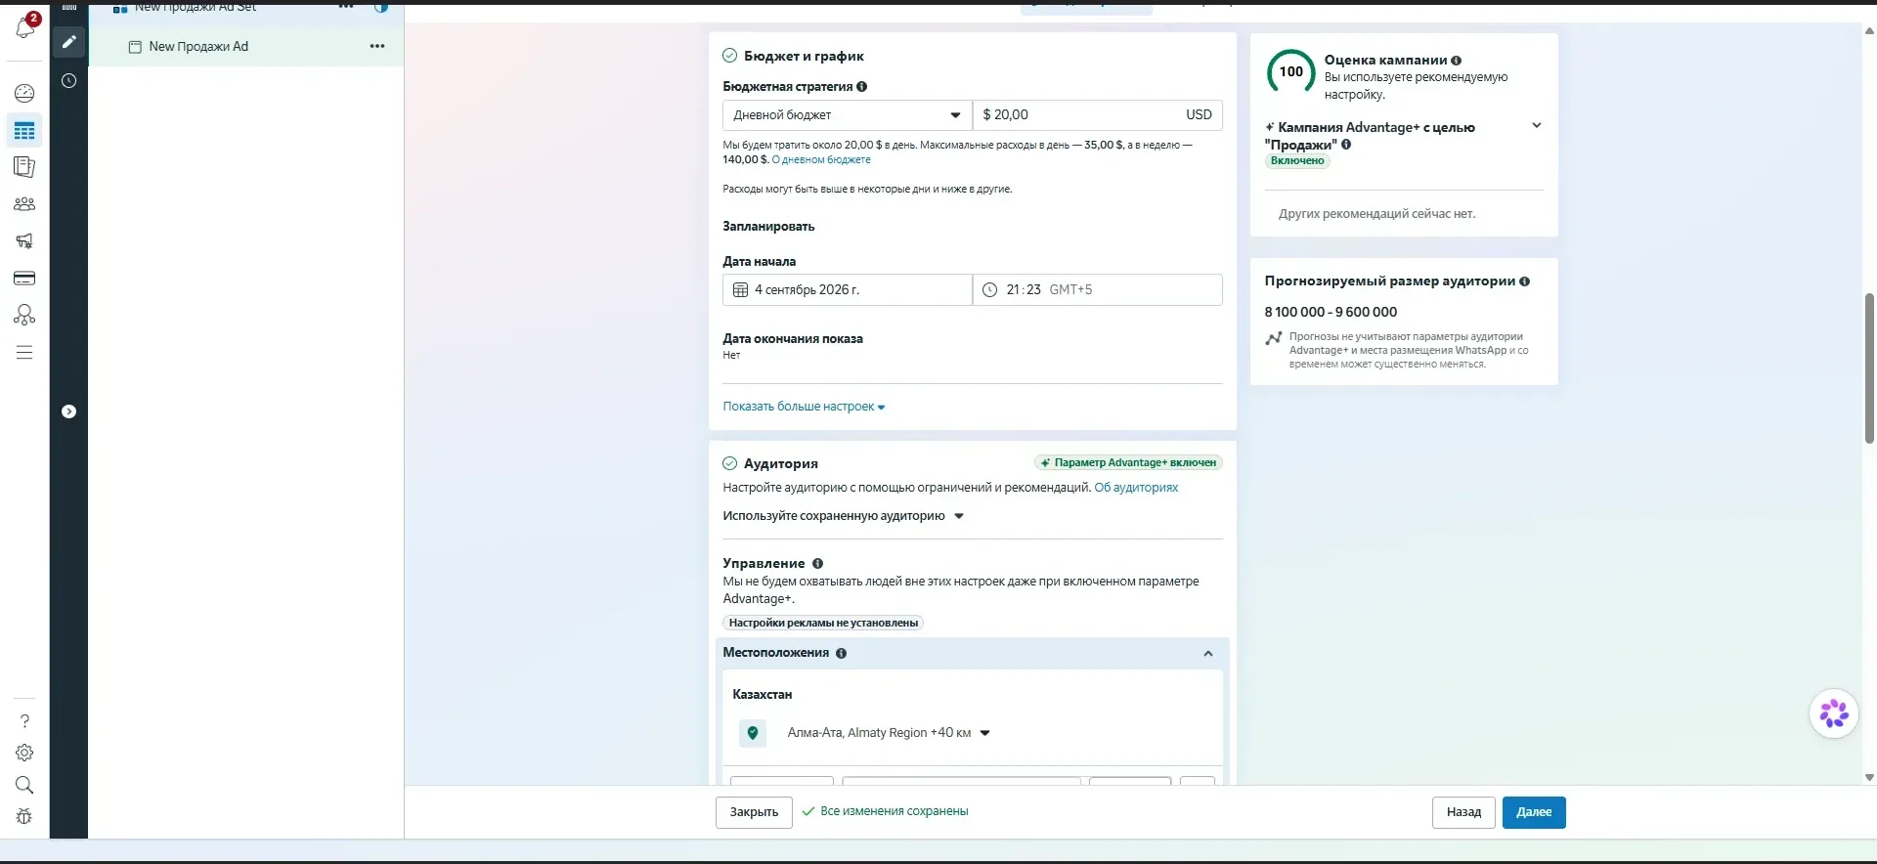Click the budget amount field $ 20,00
This screenshot has width=1877, height=864.
(1097, 115)
